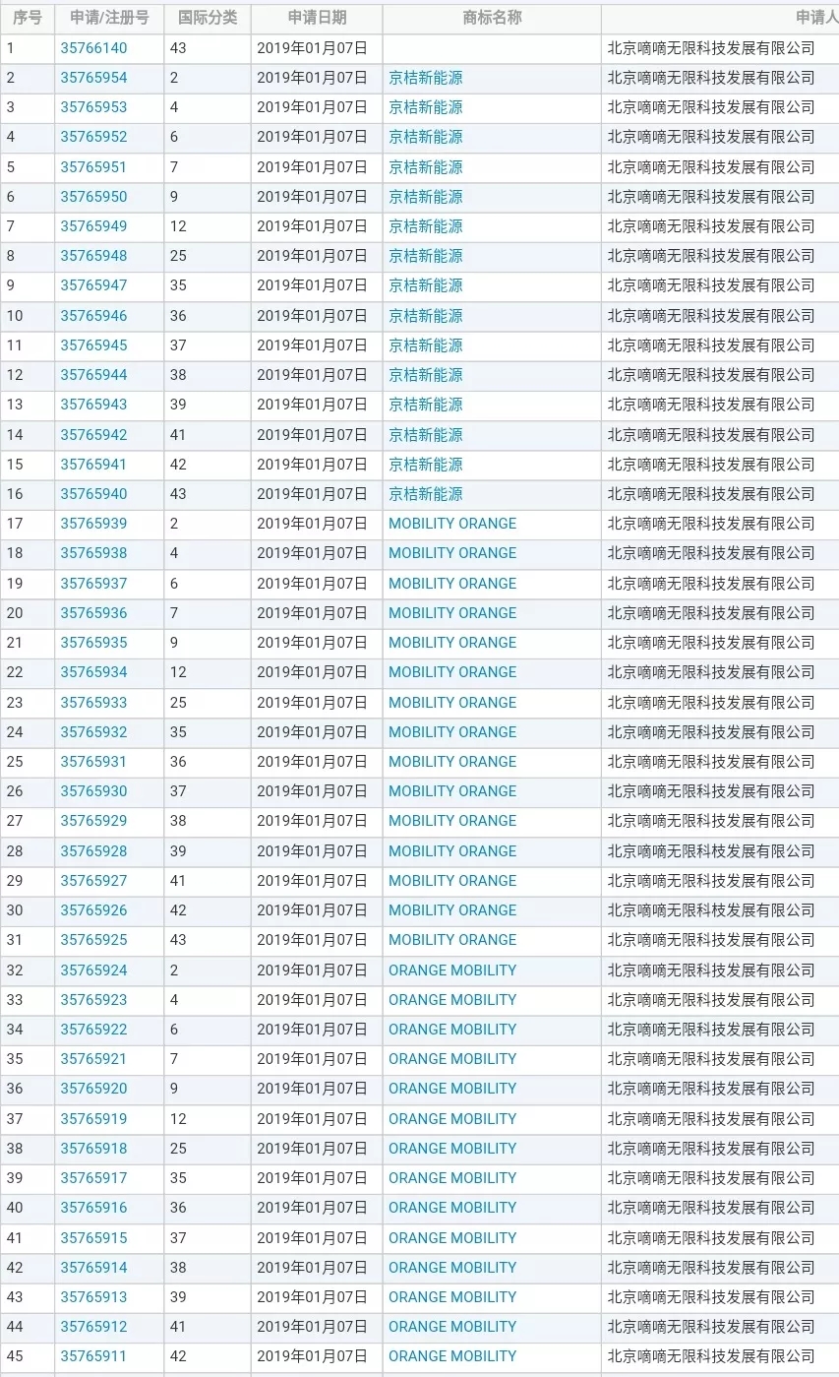Open MOBILITY ORANGE link in row 31
Viewport: 839px width, 1377px height.
[x=451, y=940]
